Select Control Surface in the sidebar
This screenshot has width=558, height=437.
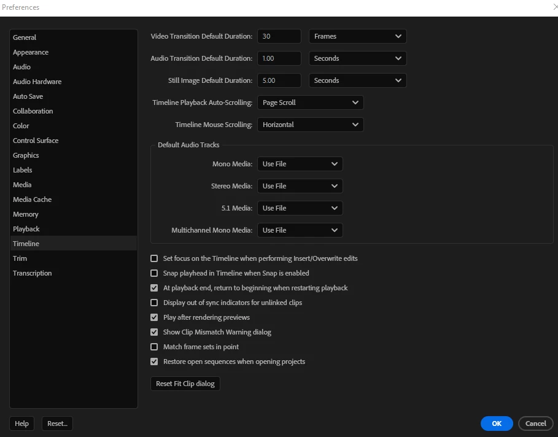click(x=73, y=141)
